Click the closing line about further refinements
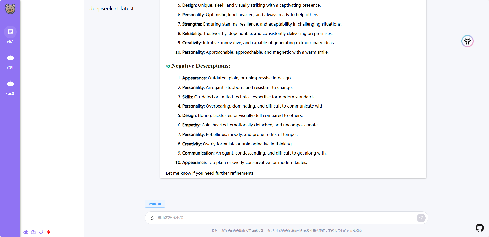 pyautogui.click(x=210, y=173)
